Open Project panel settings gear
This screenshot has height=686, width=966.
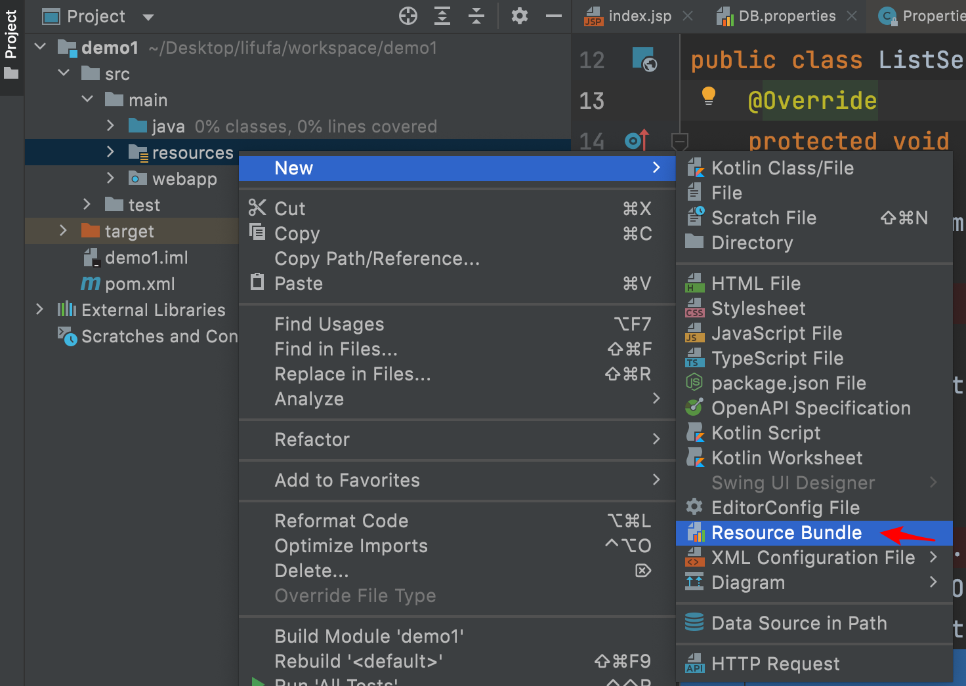(x=520, y=16)
